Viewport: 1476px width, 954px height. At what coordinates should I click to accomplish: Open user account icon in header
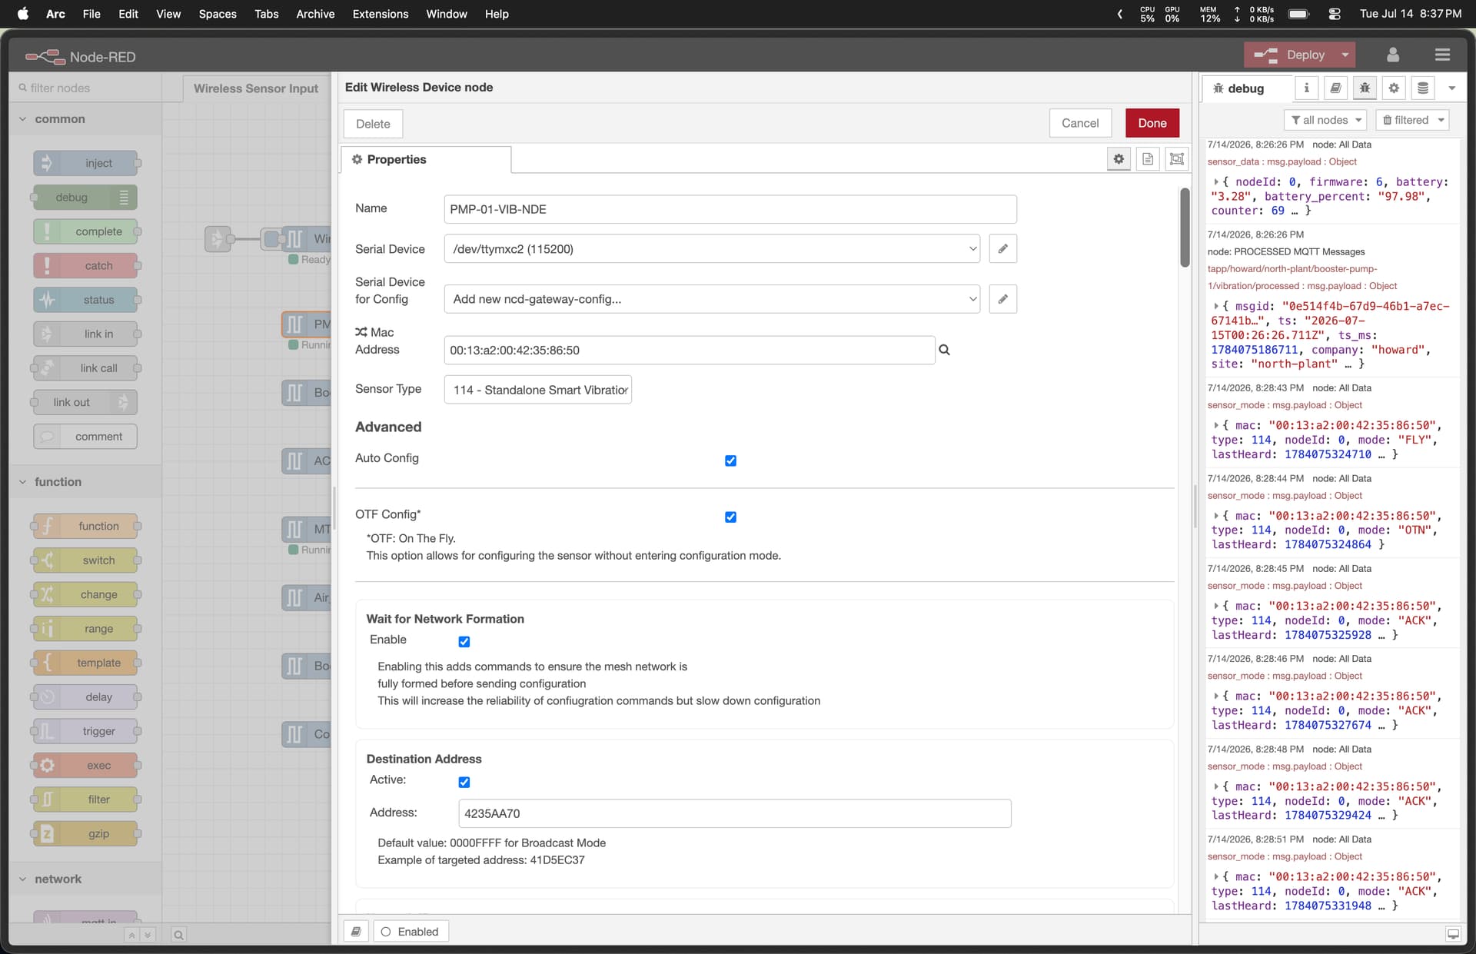pyautogui.click(x=1393, y=55)
